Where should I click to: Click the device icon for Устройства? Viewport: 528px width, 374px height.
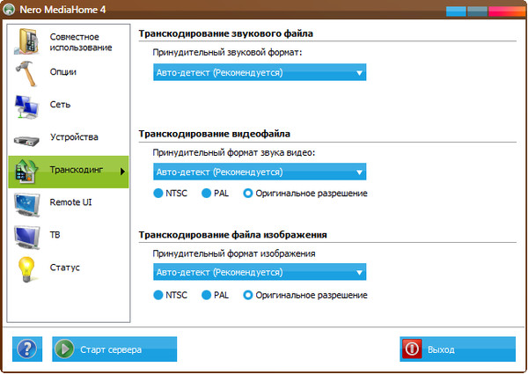[26, 138]
